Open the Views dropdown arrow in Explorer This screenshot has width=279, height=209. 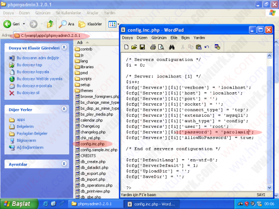pos(118,24)
